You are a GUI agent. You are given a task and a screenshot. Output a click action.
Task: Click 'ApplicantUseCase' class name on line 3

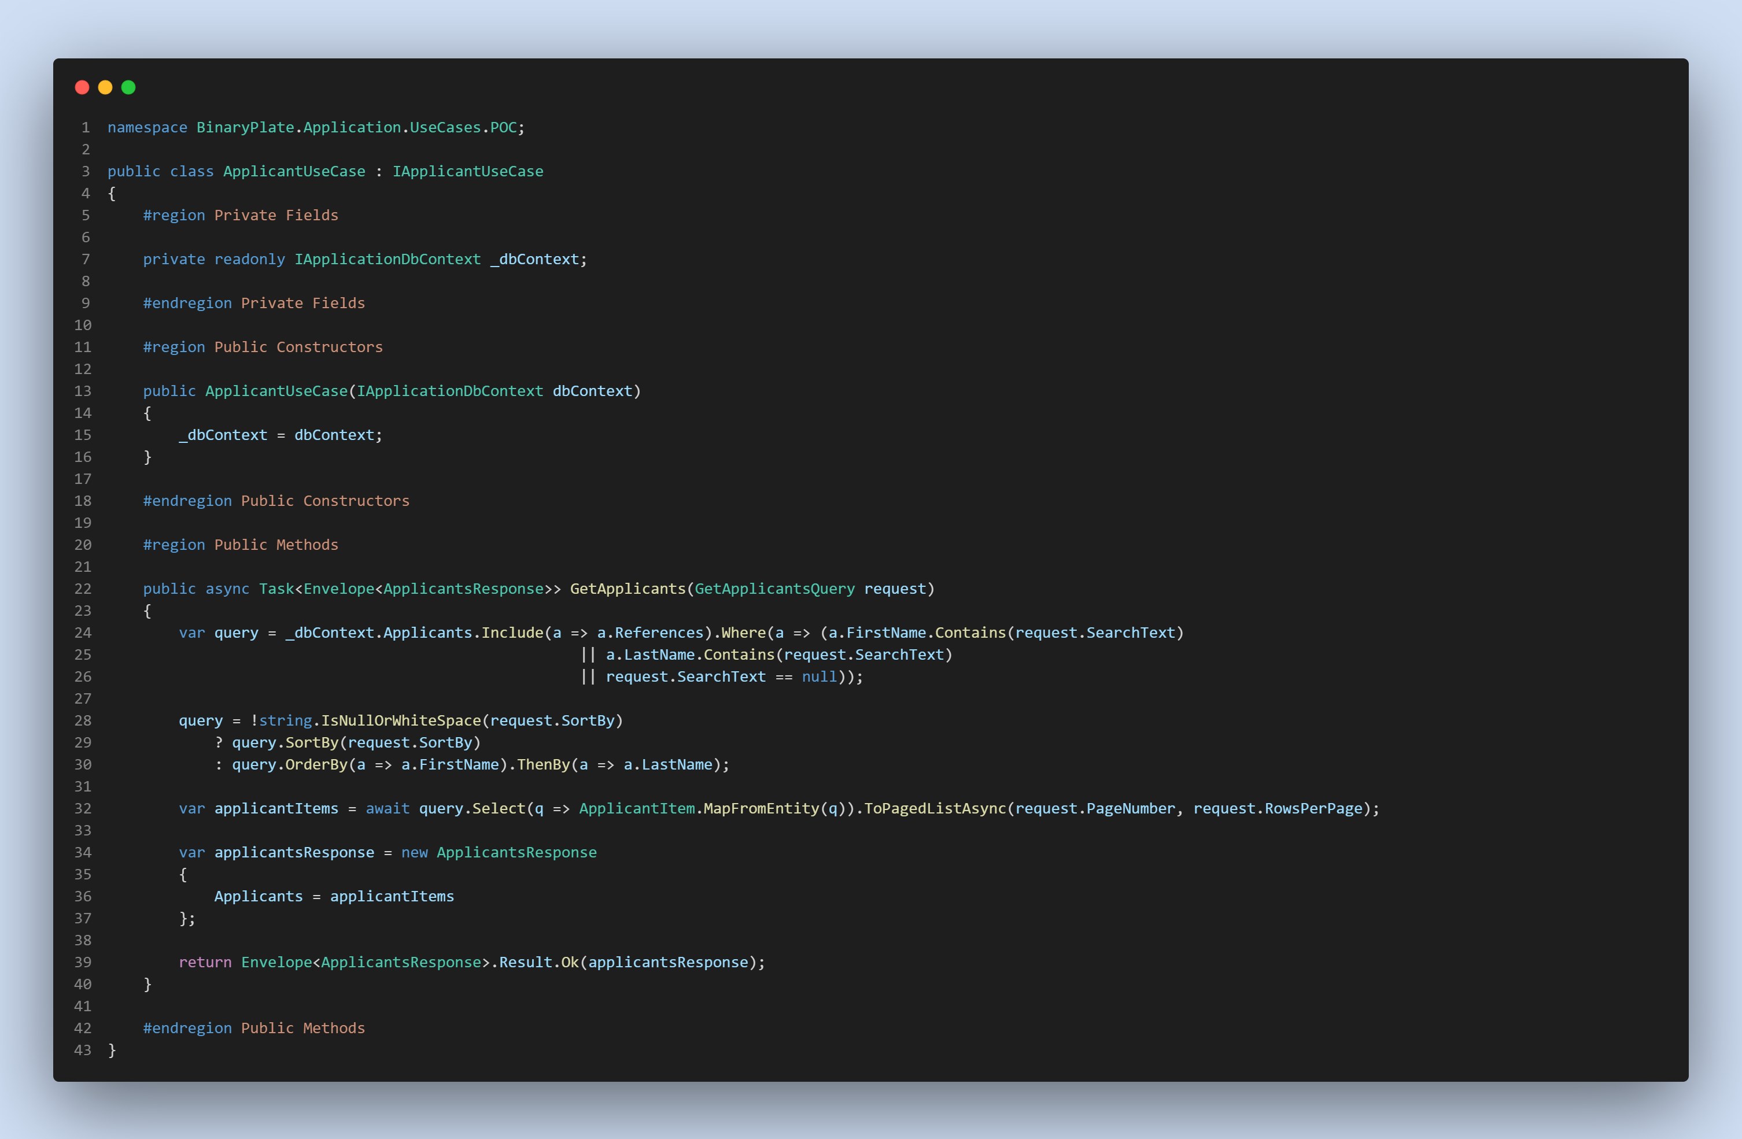coord(294,171)
